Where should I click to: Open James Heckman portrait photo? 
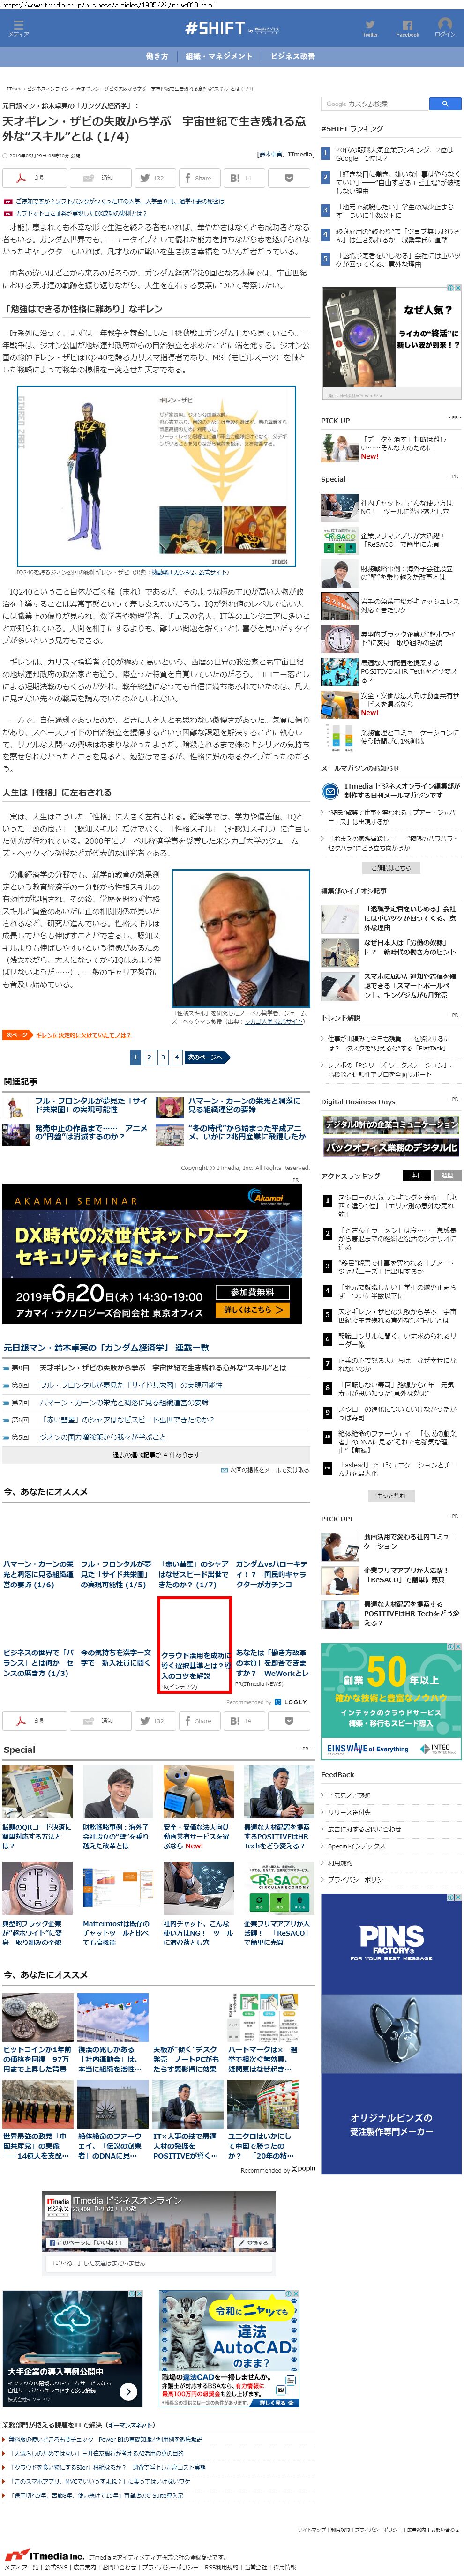coord(241,939)
